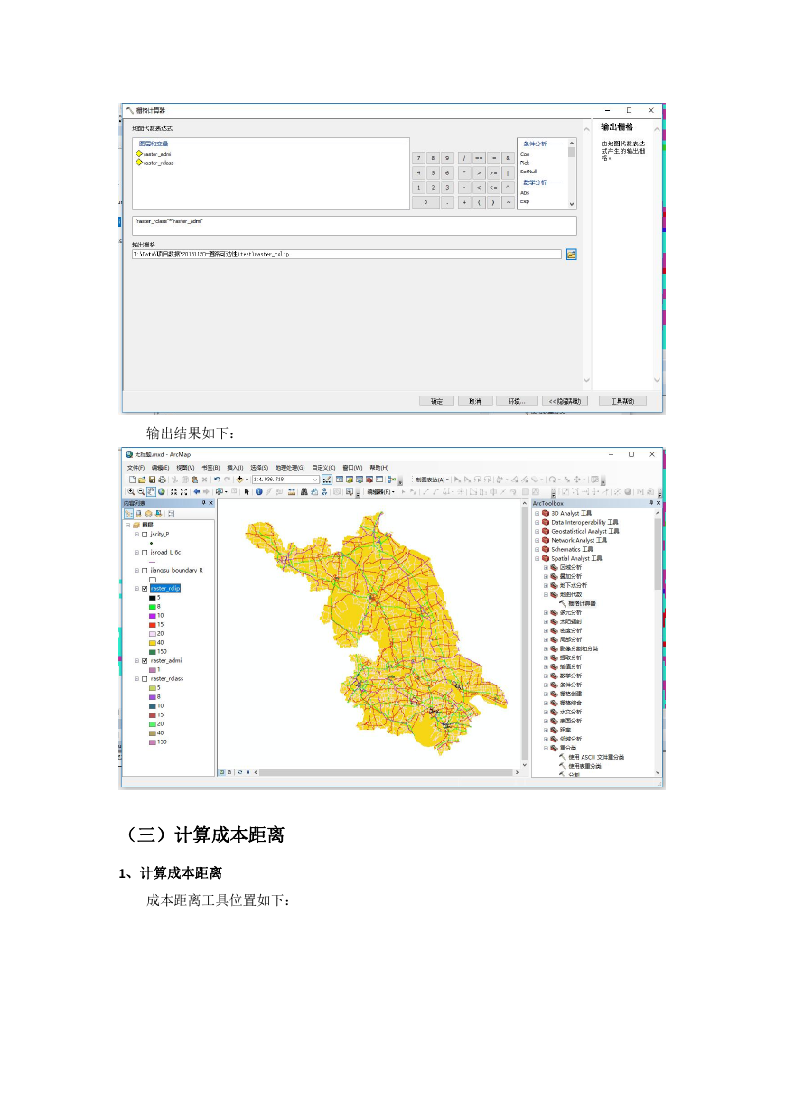Click the Go Back to previous extent arrow
The height and width of the screenshot is (1109, 785).
click(x=196, y=492)
